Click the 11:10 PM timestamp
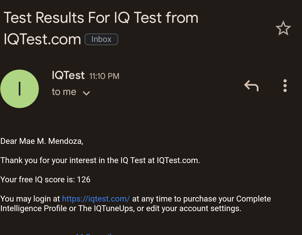The height and width of the screenshot is (235, 302). (x=104, y=76)
